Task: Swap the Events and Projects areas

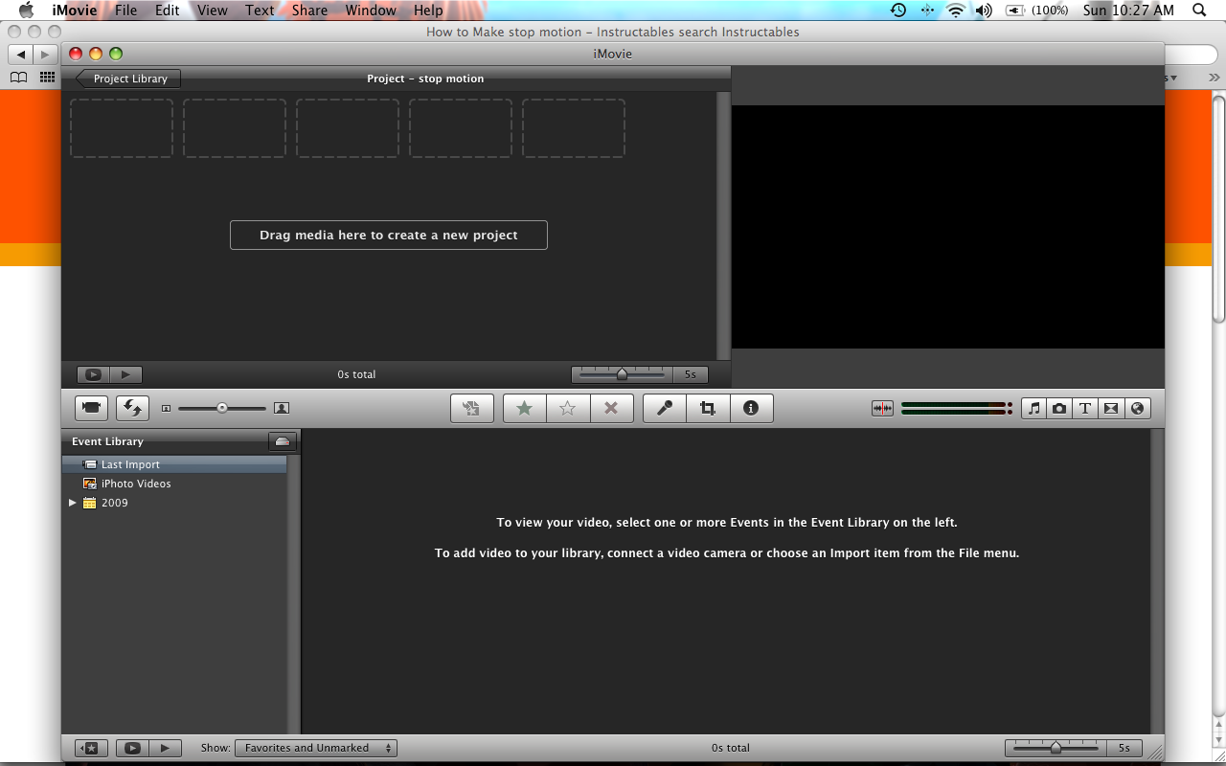Action: point(132,408)
